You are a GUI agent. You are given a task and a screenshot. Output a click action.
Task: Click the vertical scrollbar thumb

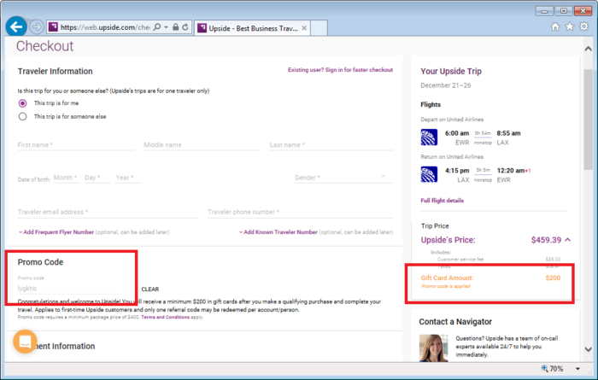point(588,120)
